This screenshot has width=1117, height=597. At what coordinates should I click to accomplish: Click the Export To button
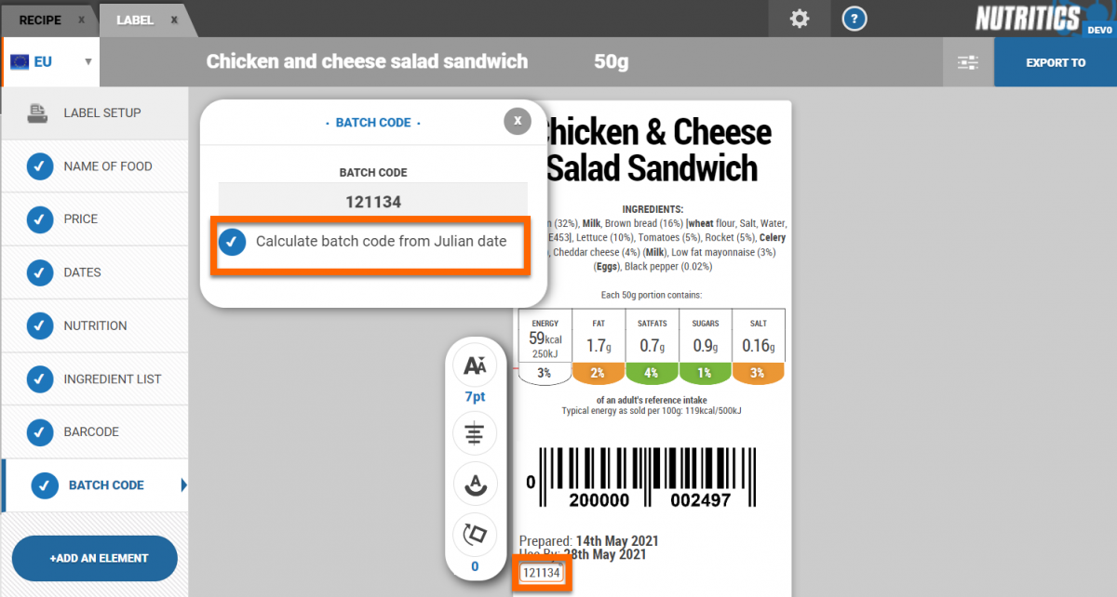click(x=1056, y=62)
